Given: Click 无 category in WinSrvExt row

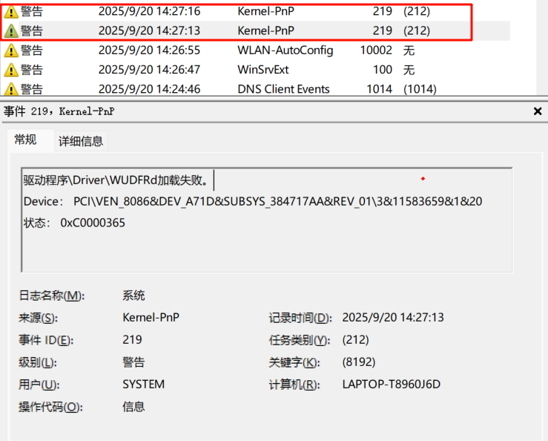Looking at the screenshot, I should click(409, 70).
